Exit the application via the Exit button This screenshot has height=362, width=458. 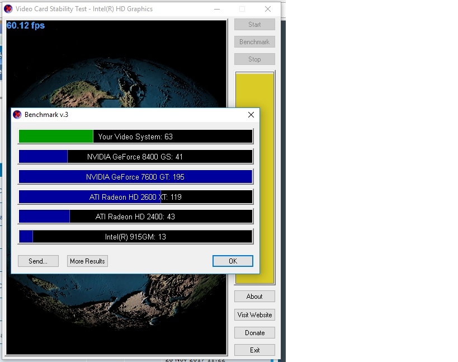coord(254,350)
